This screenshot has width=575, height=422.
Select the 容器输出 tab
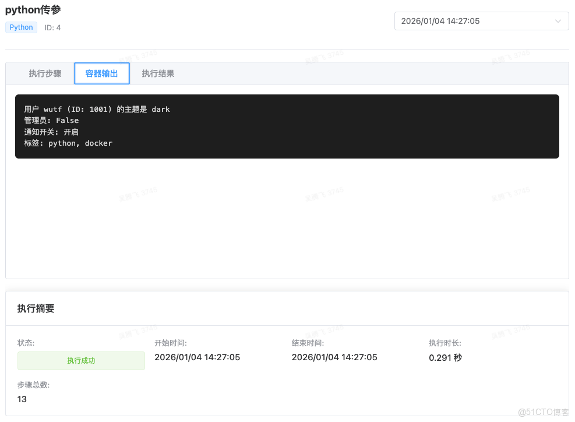[x=101, y=73]
